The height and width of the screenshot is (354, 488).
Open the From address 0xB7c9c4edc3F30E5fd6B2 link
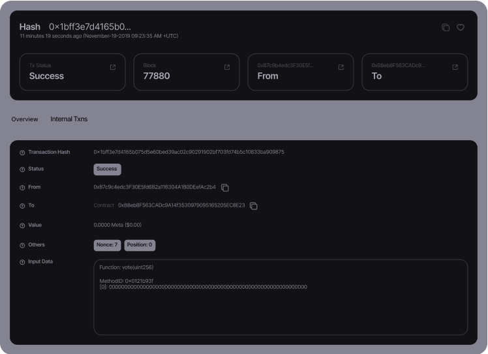[155, 187]
